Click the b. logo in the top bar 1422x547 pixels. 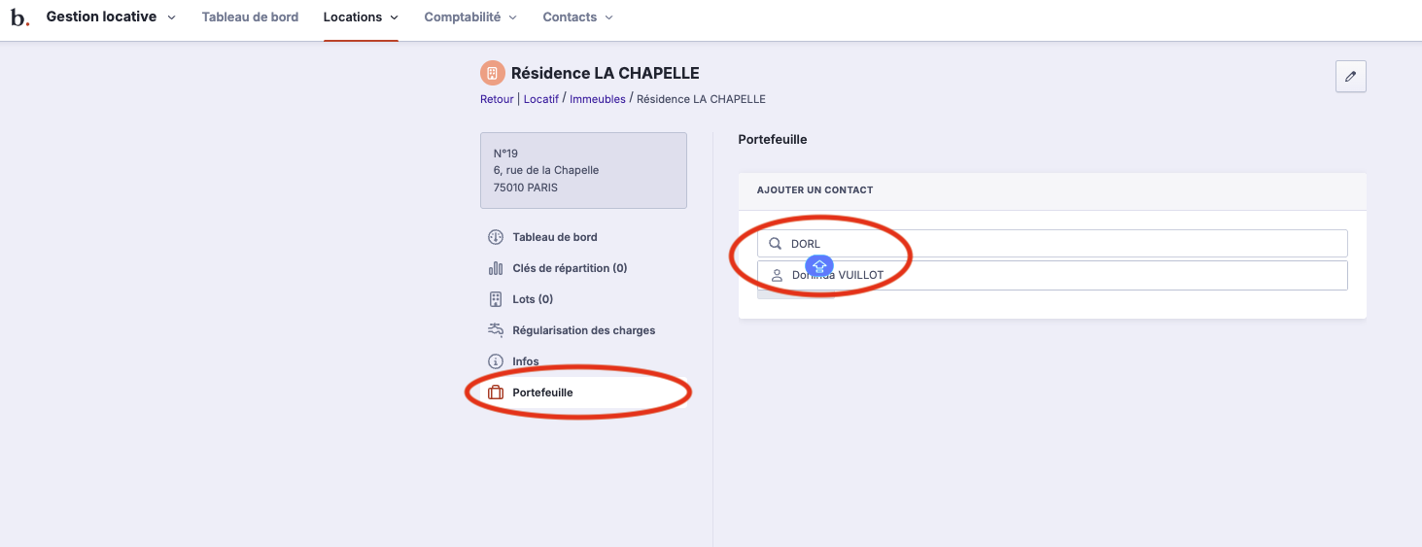(19, 17)
